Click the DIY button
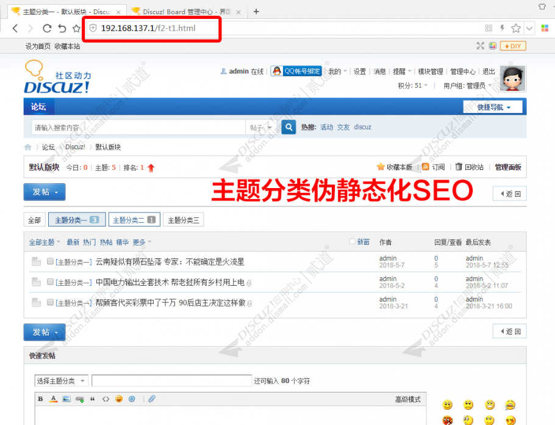The image size is (555, 425). click(513, 46)
